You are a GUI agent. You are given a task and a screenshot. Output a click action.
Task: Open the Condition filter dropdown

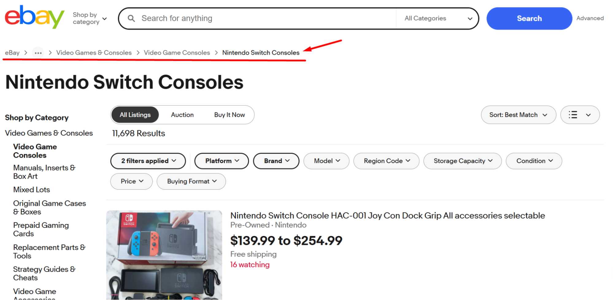tap(534, 161)
